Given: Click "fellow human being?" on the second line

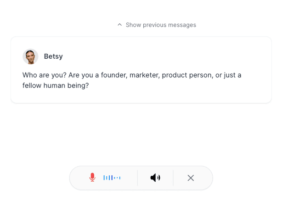Looking at the screenshot, I should click(x=56, y=85).
